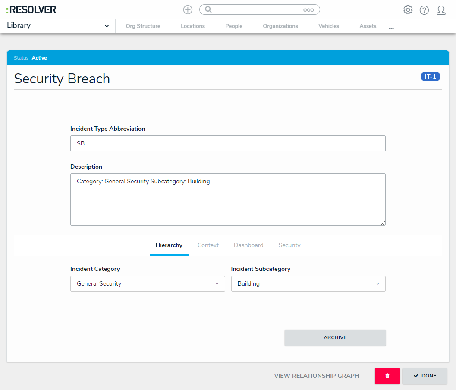
Task: Go to the Organizations tab
Action: (280, 26)
